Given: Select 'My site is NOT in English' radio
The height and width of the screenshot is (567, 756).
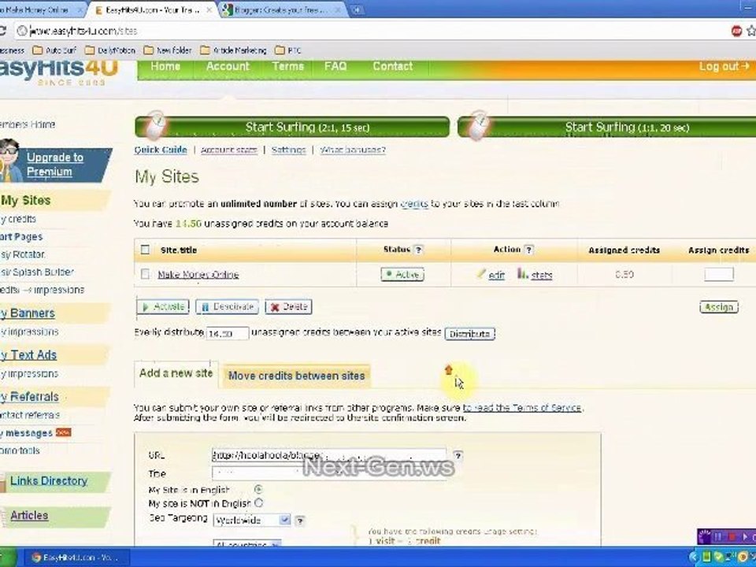Looking at the screenshot, I should coord(258,503).
